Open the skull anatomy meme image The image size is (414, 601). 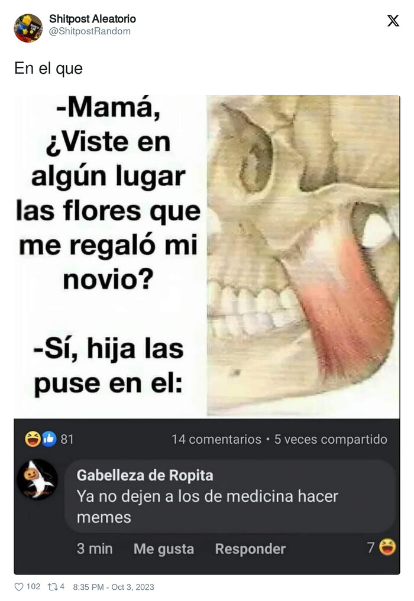click(207, 256)
